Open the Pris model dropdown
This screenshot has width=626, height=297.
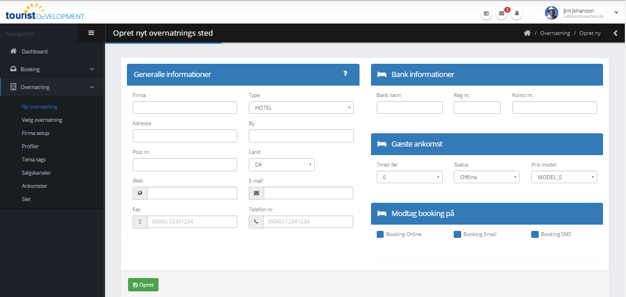tap(564, 177)
